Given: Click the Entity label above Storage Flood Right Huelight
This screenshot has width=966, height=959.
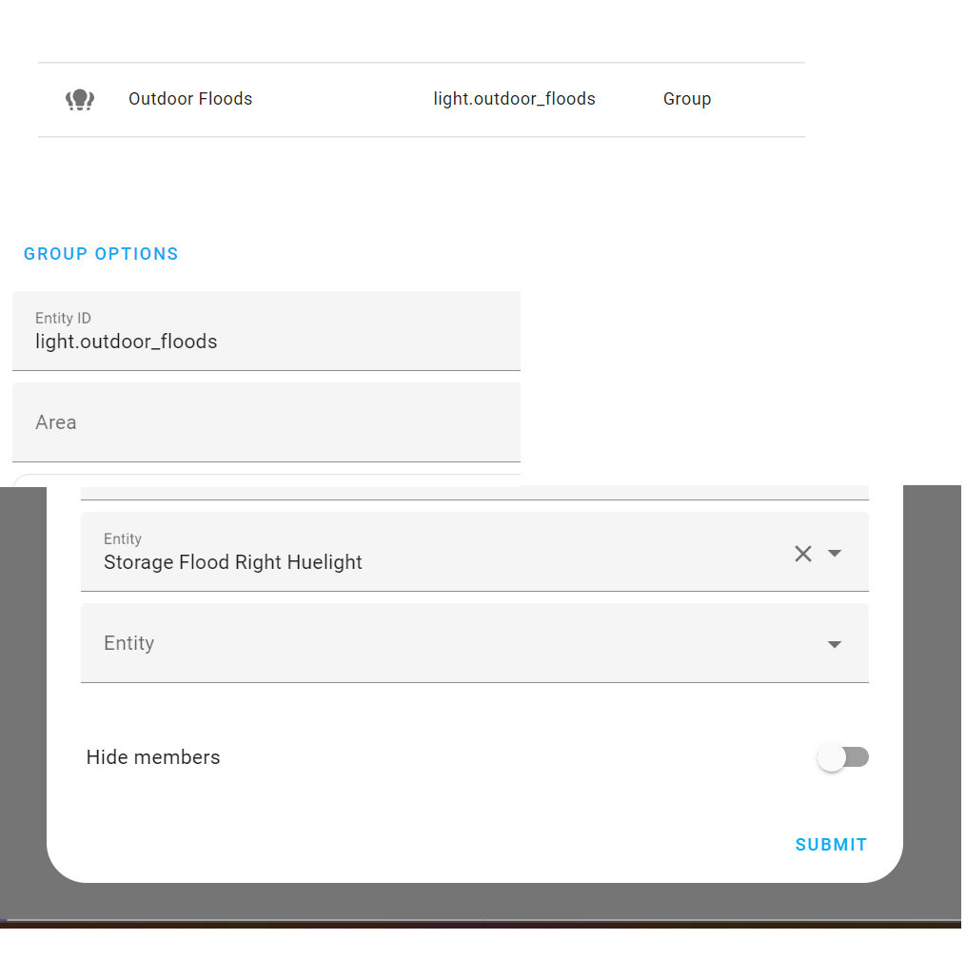Looking at the screenshot, I should (123, 538).
